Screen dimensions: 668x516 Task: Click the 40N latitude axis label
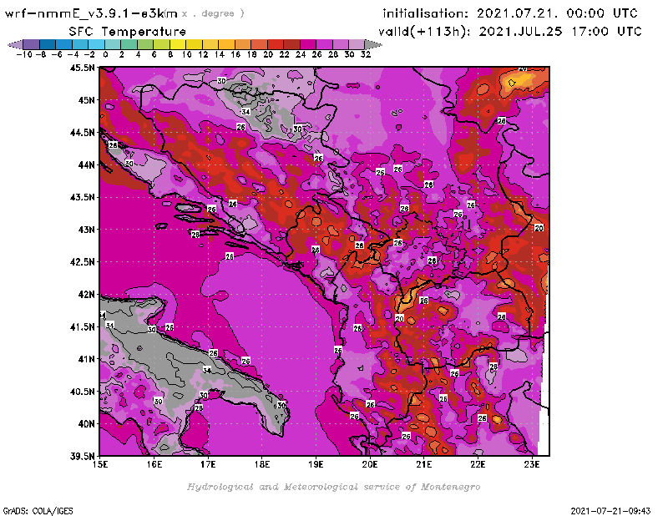[x=86, y=424]
